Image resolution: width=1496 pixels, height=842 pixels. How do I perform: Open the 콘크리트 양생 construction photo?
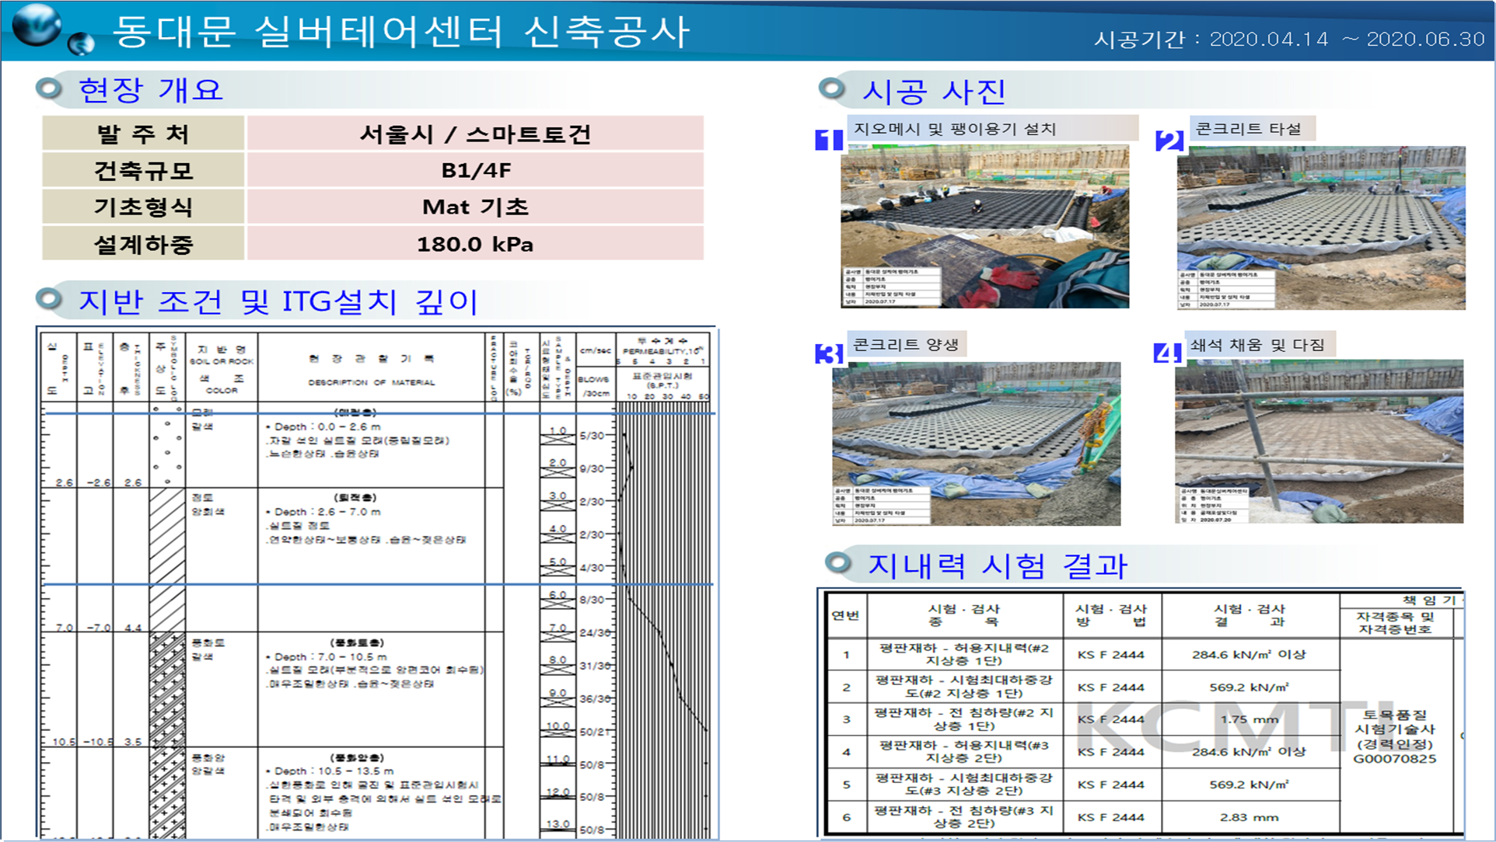[977, 444]
